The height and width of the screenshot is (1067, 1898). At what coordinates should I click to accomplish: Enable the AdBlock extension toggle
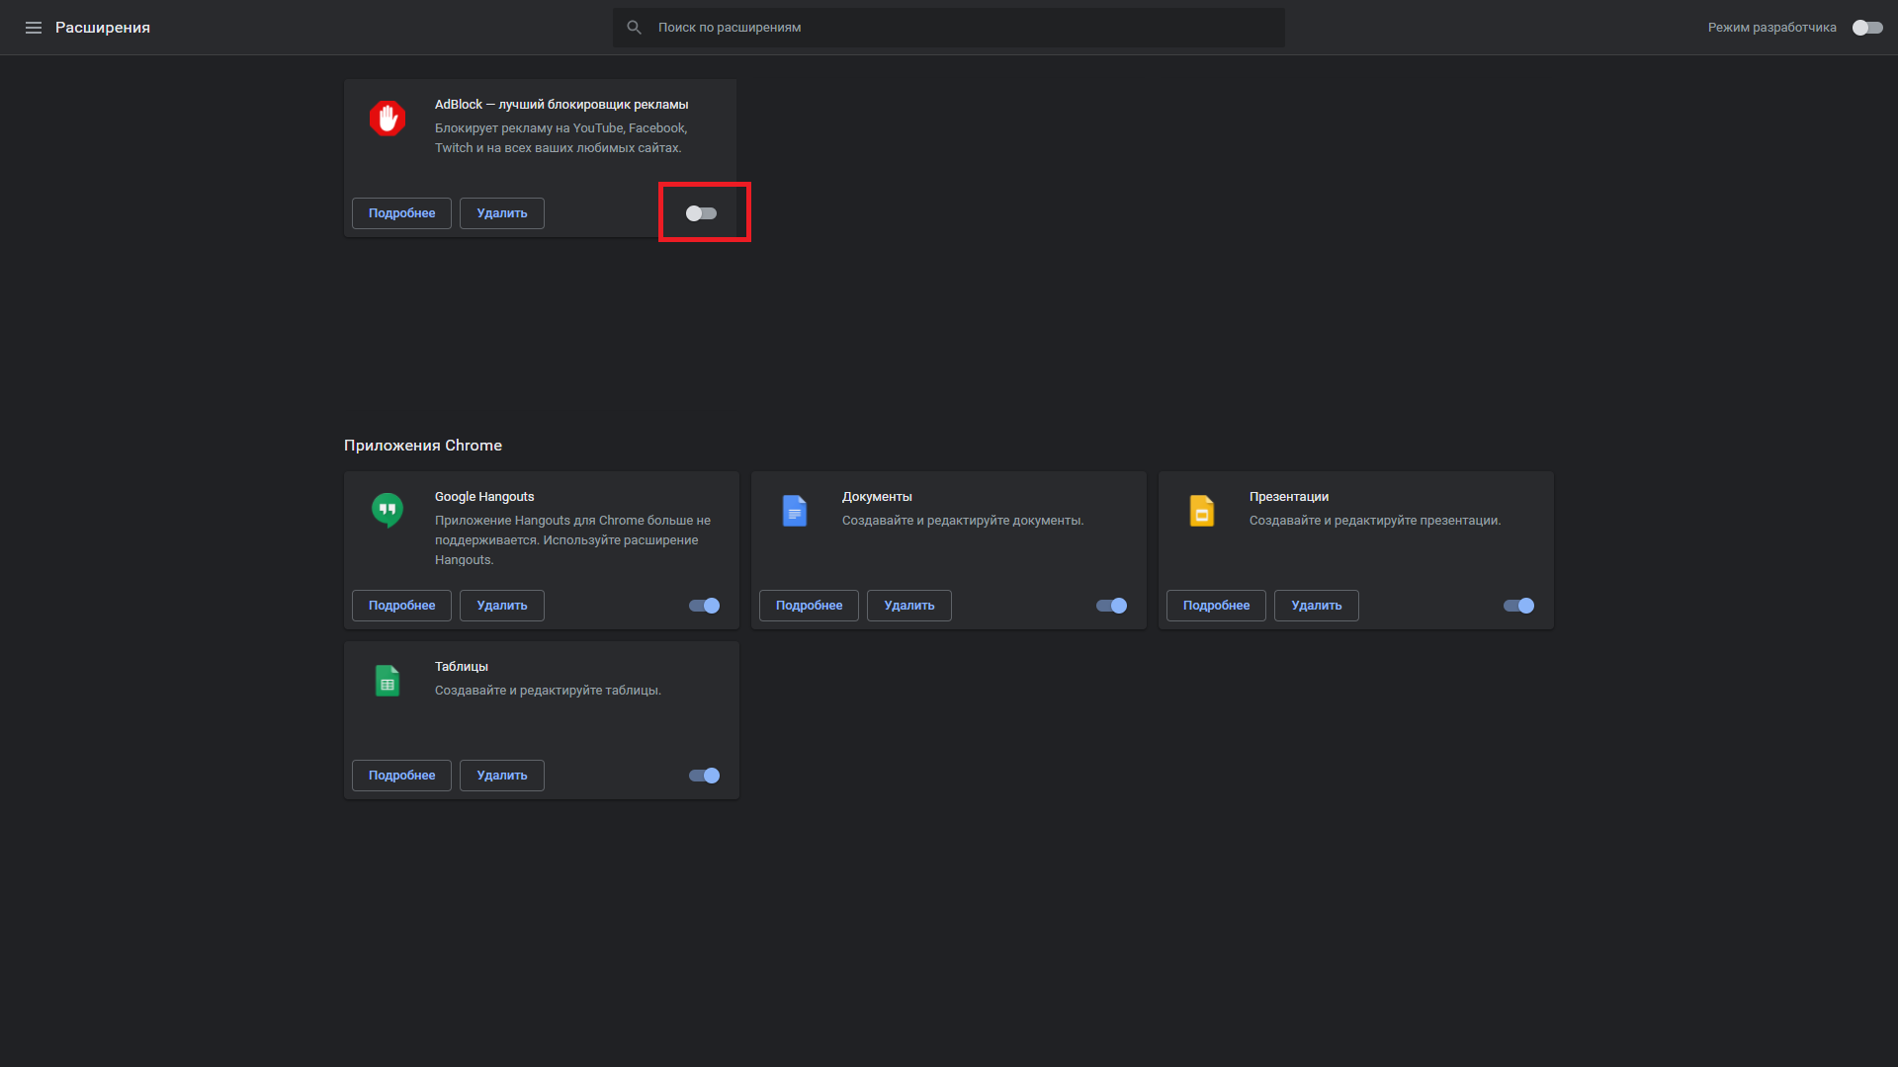coord(703,212)
